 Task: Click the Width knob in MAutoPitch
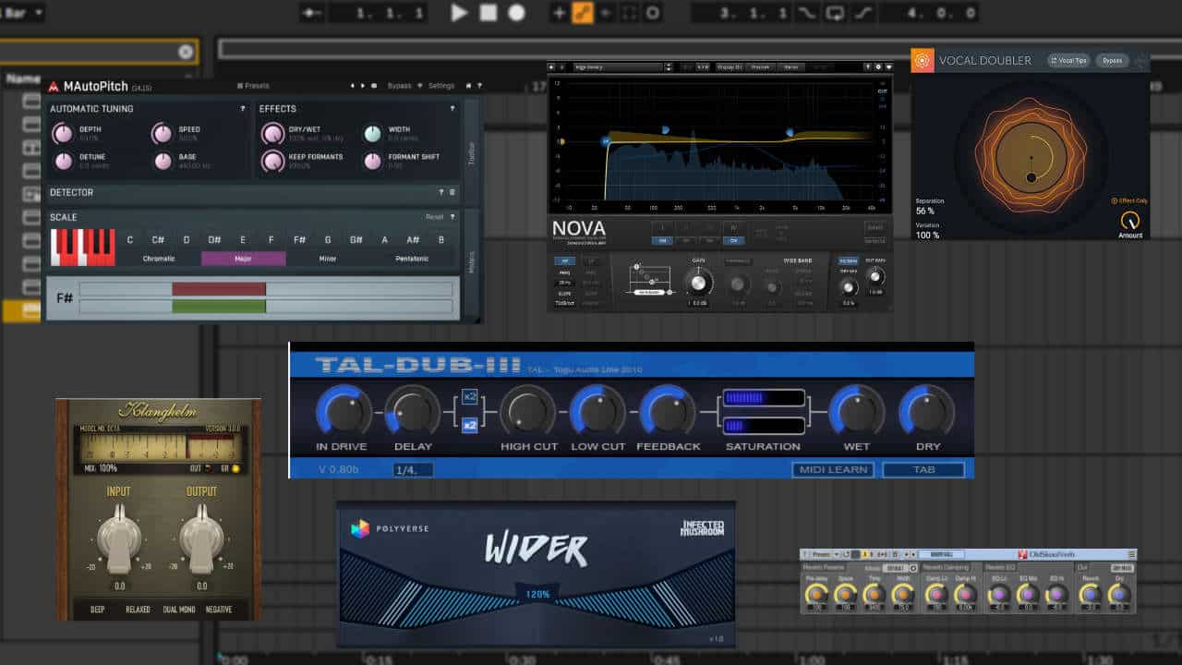coord(372,134)
